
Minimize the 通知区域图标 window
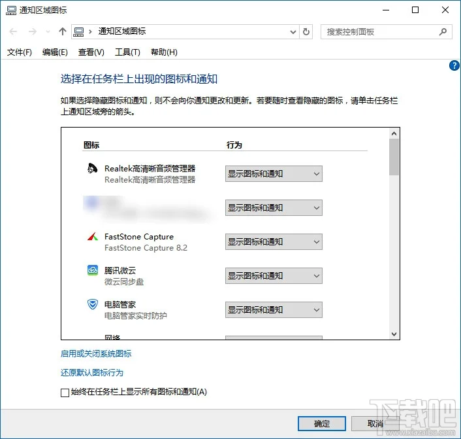pyautogui.click(x=386, y=10)
